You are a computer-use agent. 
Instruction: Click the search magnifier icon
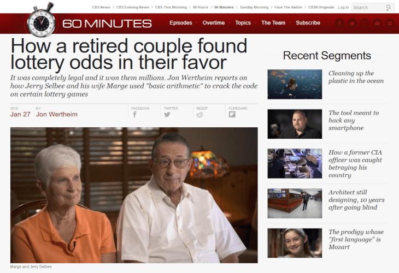click(388, 8)
